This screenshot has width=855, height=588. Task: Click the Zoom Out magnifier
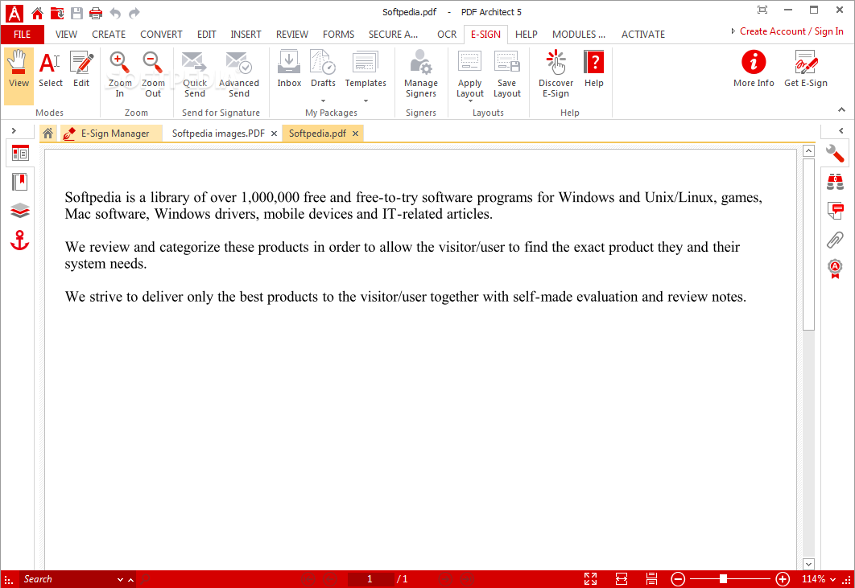[x=153, y=74]
